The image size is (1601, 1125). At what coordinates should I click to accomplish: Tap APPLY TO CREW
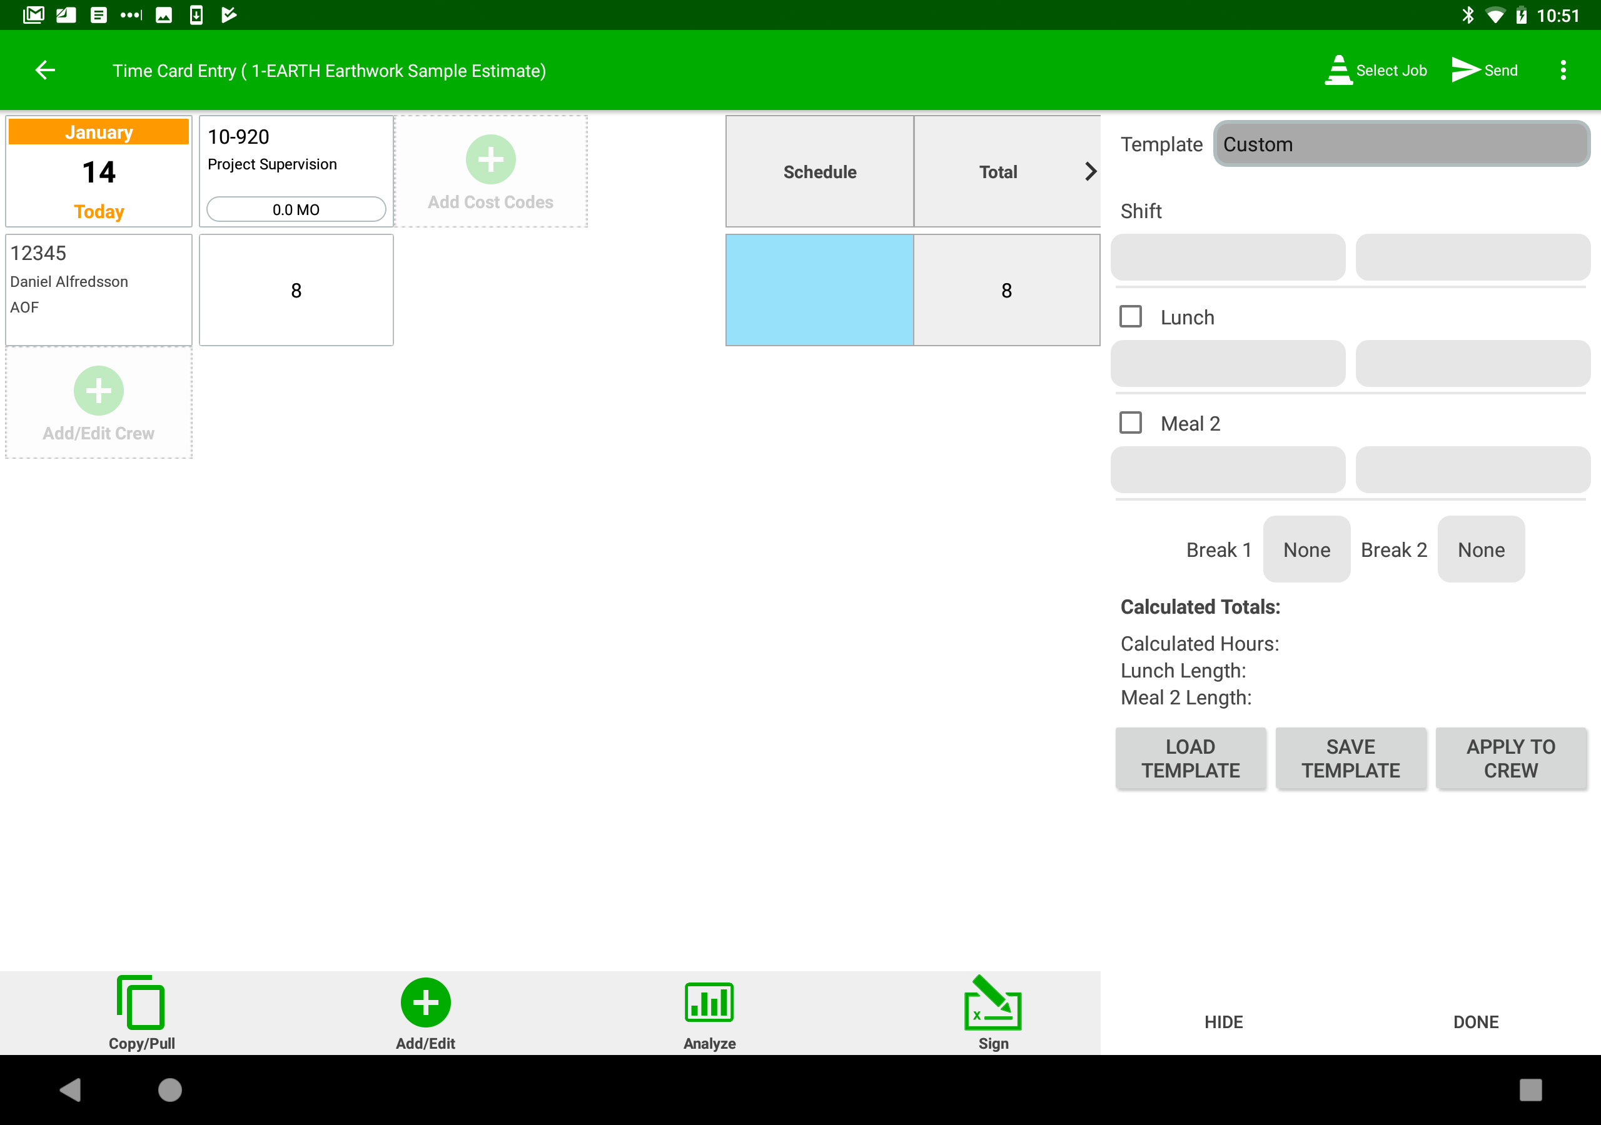point(1511,758)
